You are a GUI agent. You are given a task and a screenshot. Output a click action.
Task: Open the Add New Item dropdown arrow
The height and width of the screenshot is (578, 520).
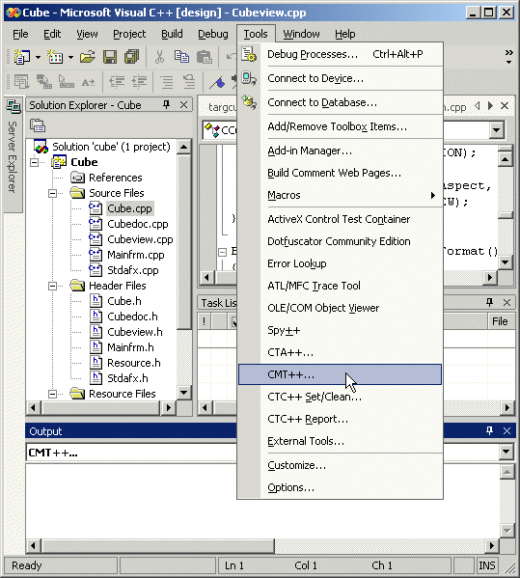click(70, 57)
